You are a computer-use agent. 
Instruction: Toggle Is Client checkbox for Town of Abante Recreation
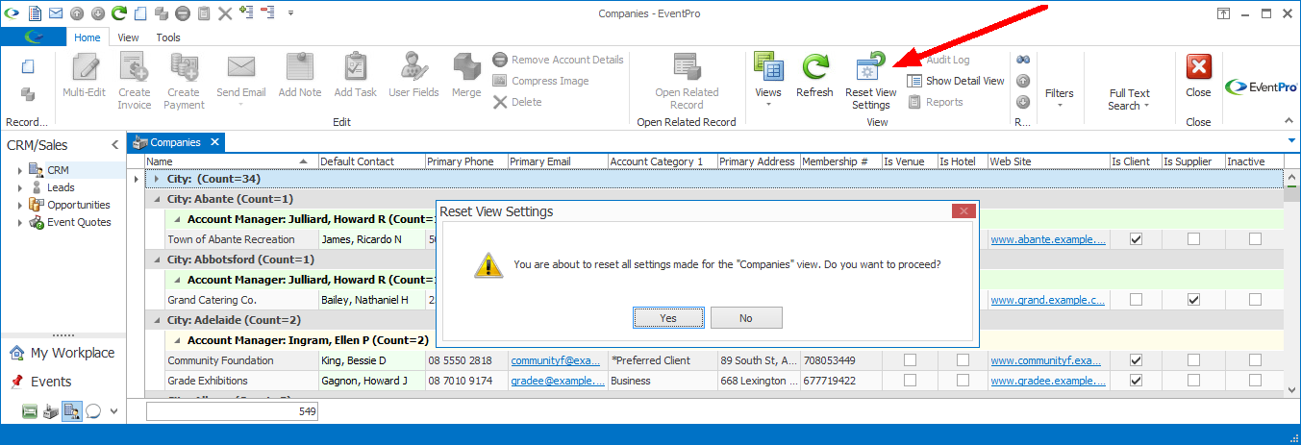click(1136, 239)
